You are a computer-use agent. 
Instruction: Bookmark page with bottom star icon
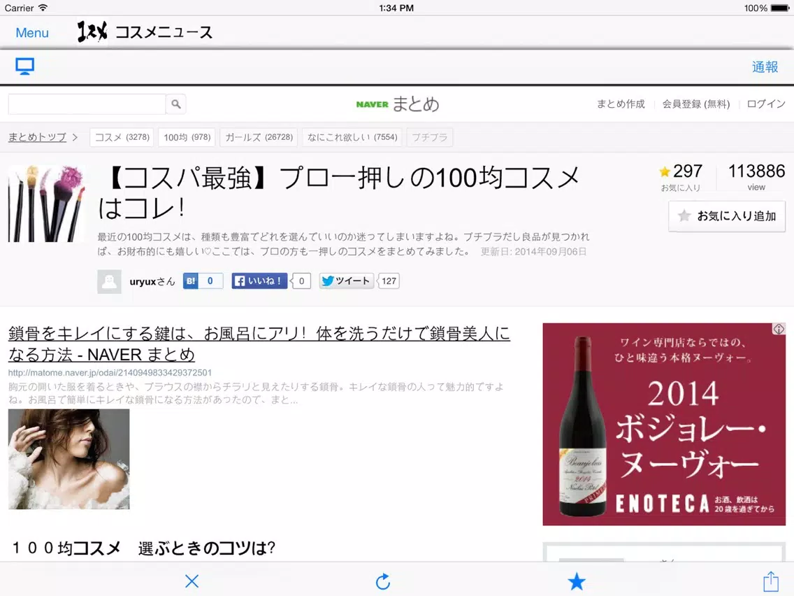(x=576, y=581)
